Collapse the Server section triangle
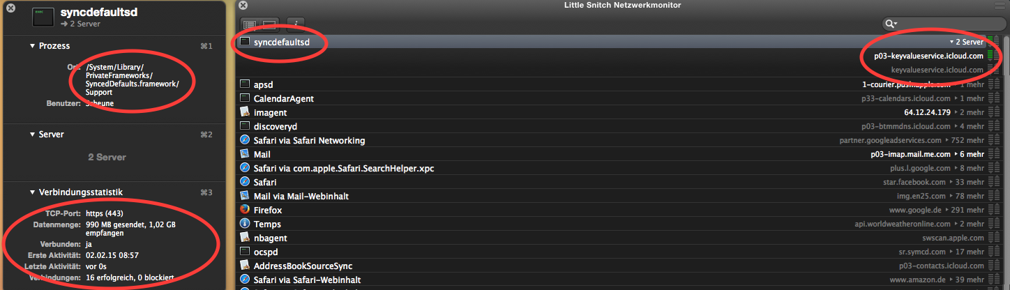1010x290 pixels. (x=32, y=134)
